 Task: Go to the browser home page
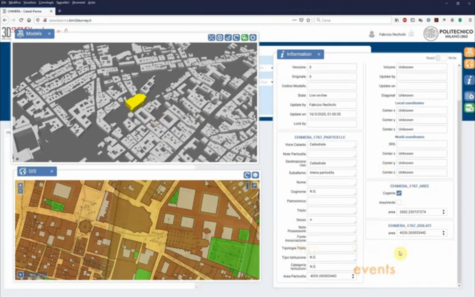tap(29, 20)
